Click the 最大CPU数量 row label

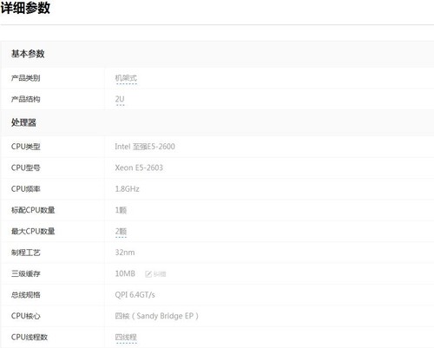coord(33,231)
